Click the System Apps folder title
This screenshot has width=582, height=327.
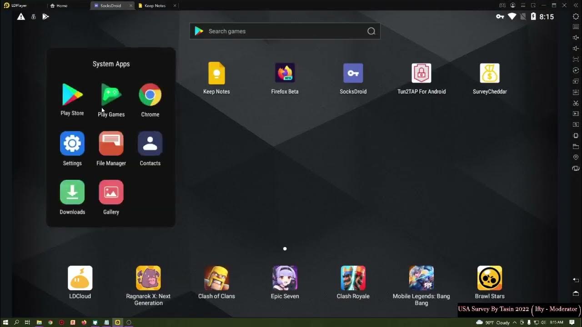[x=111, y=64]
